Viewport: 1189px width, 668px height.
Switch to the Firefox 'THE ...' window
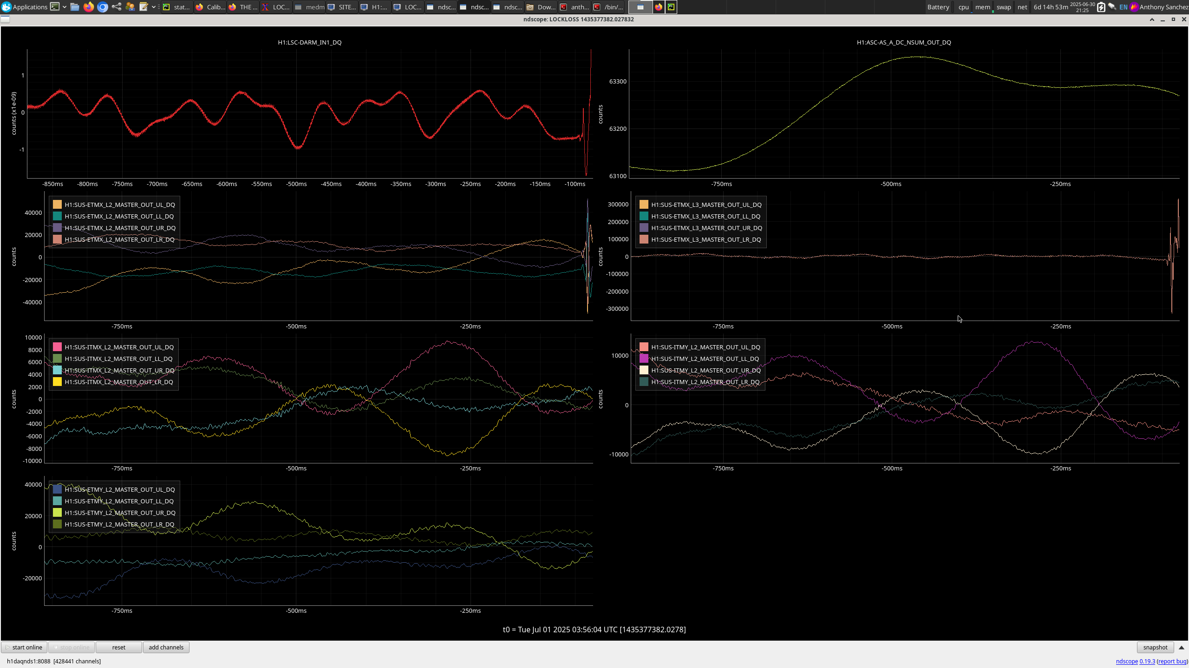[x=243, y=7]
